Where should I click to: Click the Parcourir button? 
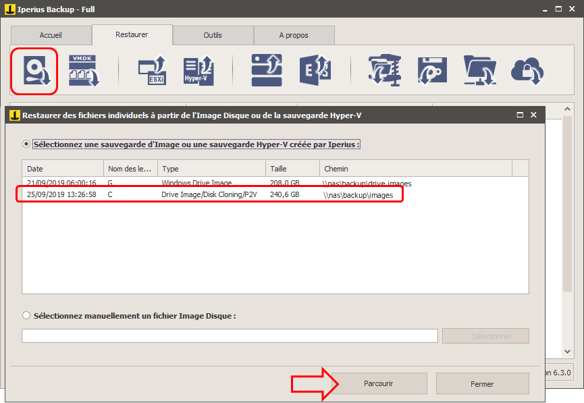(x=379, y=383)
